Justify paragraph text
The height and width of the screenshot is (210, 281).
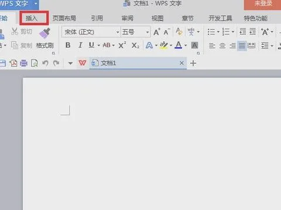tap(242, 46)
